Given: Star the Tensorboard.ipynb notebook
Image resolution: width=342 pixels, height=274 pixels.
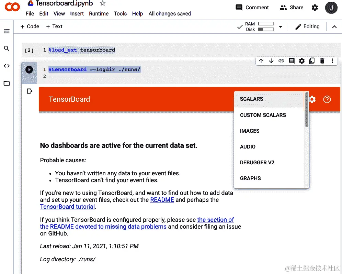Looking at the screenshot, I should pyautogui.click(x=103, y=3).
